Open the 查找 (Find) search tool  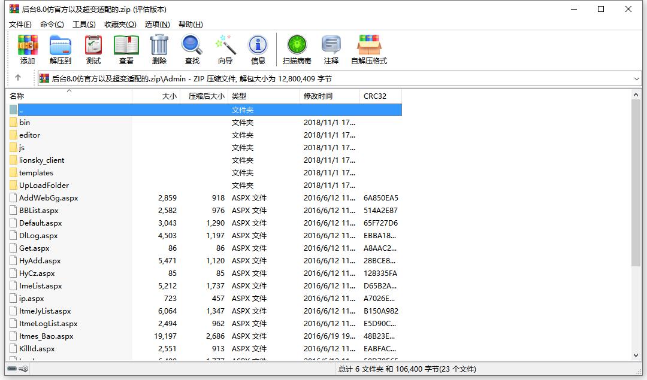(192, 49)
